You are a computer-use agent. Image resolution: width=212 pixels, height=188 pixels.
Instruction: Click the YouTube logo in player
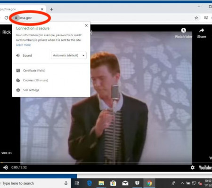[205, 168]
